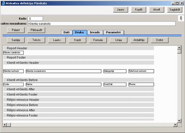Click horizontal scrollbar right arrow

pyautogui.click(x=175, y=125)
